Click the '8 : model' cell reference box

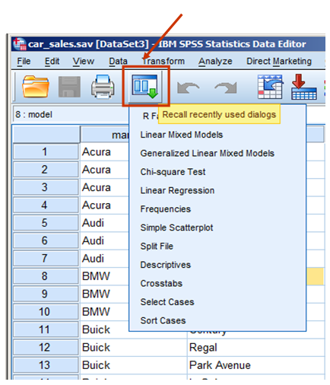[71, 115]
